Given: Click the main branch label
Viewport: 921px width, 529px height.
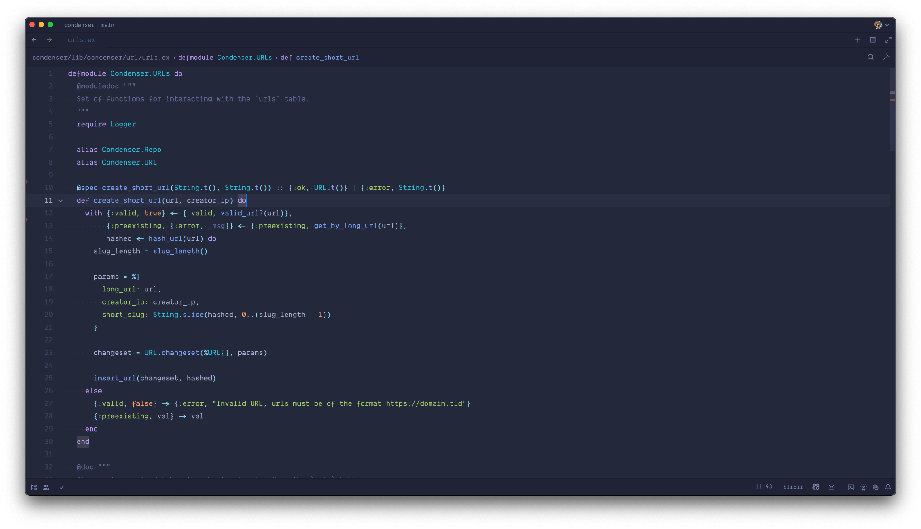Looking at the screenshot, I should [x=108, y=25].
